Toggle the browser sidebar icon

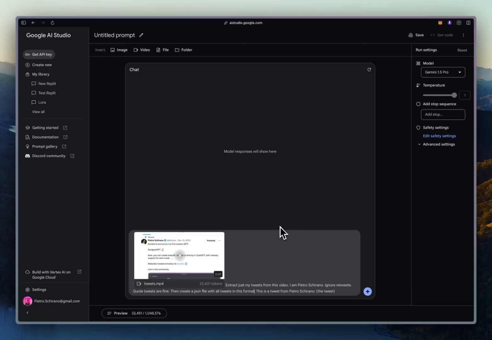click(24, 23)
